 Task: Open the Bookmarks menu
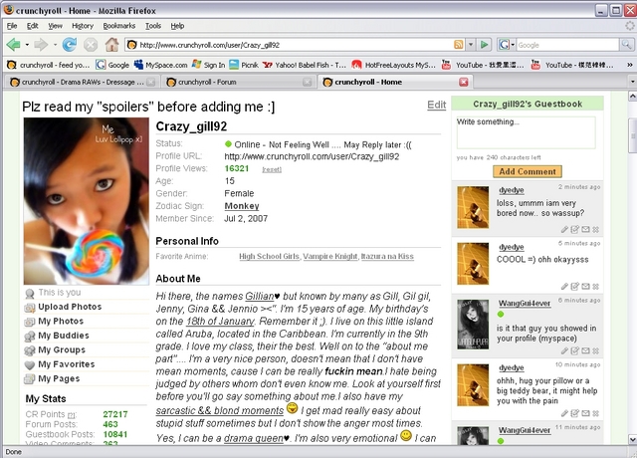pyautogui.click(x=119, y=26)
